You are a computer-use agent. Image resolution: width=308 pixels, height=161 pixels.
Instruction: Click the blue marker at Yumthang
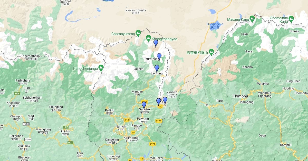pos(159,57)
